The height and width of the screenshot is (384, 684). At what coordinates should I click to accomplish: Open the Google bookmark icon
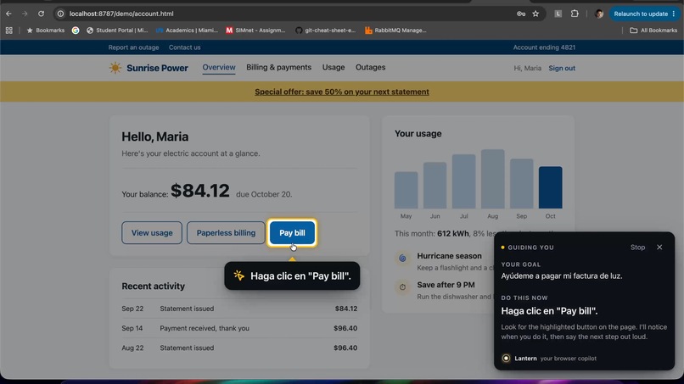click(x=76, y=30)
